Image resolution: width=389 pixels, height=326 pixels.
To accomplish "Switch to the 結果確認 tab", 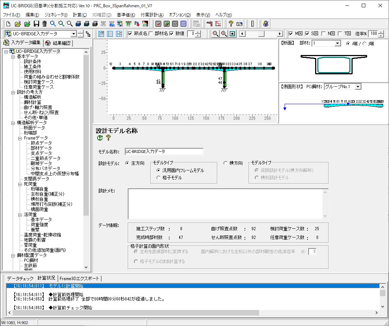I will point(58,43).
